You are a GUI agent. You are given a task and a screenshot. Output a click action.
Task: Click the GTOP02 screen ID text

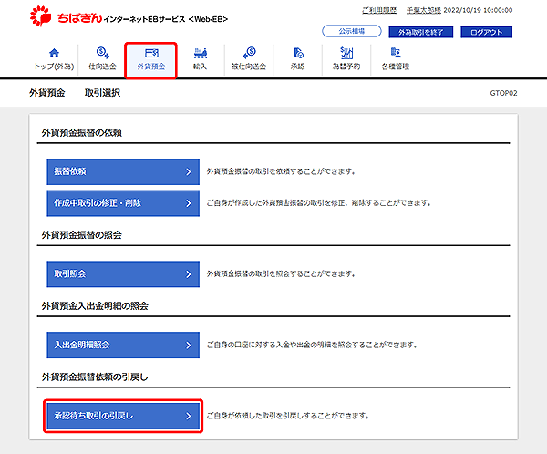(503, 93)
